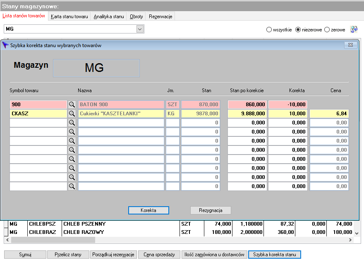Select the zerowe radio button
This screenshot has height=262, width=364.
pyautogui.click(x=327, y=30)
